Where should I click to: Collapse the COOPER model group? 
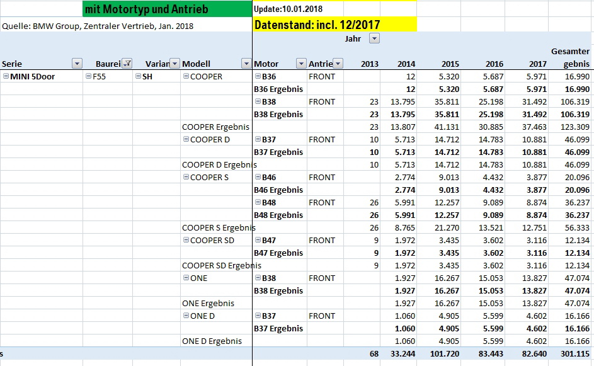[x=186, y=76]
